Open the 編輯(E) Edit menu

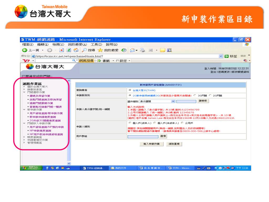[43, 44]
